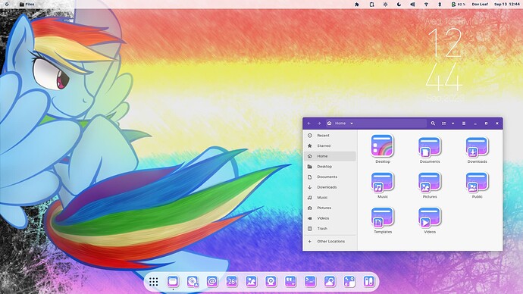Open Pictures from the Files sidebar
This screenshot has height=294, width=523.
point(330,208)
